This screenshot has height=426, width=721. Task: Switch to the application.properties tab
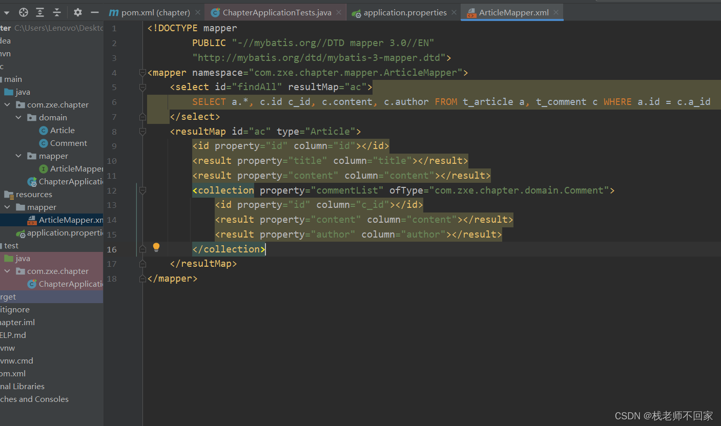[404, 12]
